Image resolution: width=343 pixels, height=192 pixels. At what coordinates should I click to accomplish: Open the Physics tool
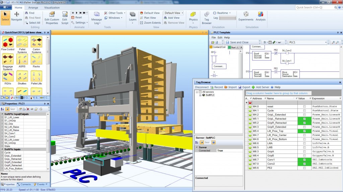[193, 18]
